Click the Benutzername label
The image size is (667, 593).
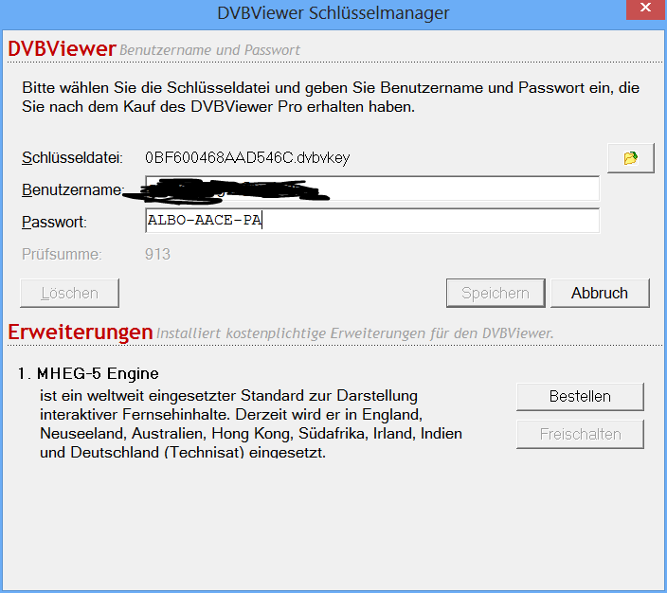(x=73, y=189)
